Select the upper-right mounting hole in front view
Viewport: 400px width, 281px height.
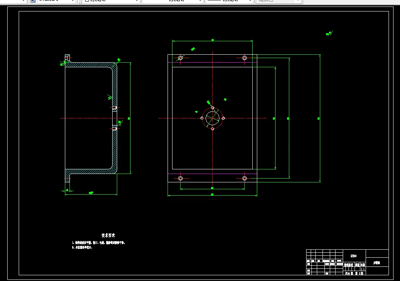244,58
